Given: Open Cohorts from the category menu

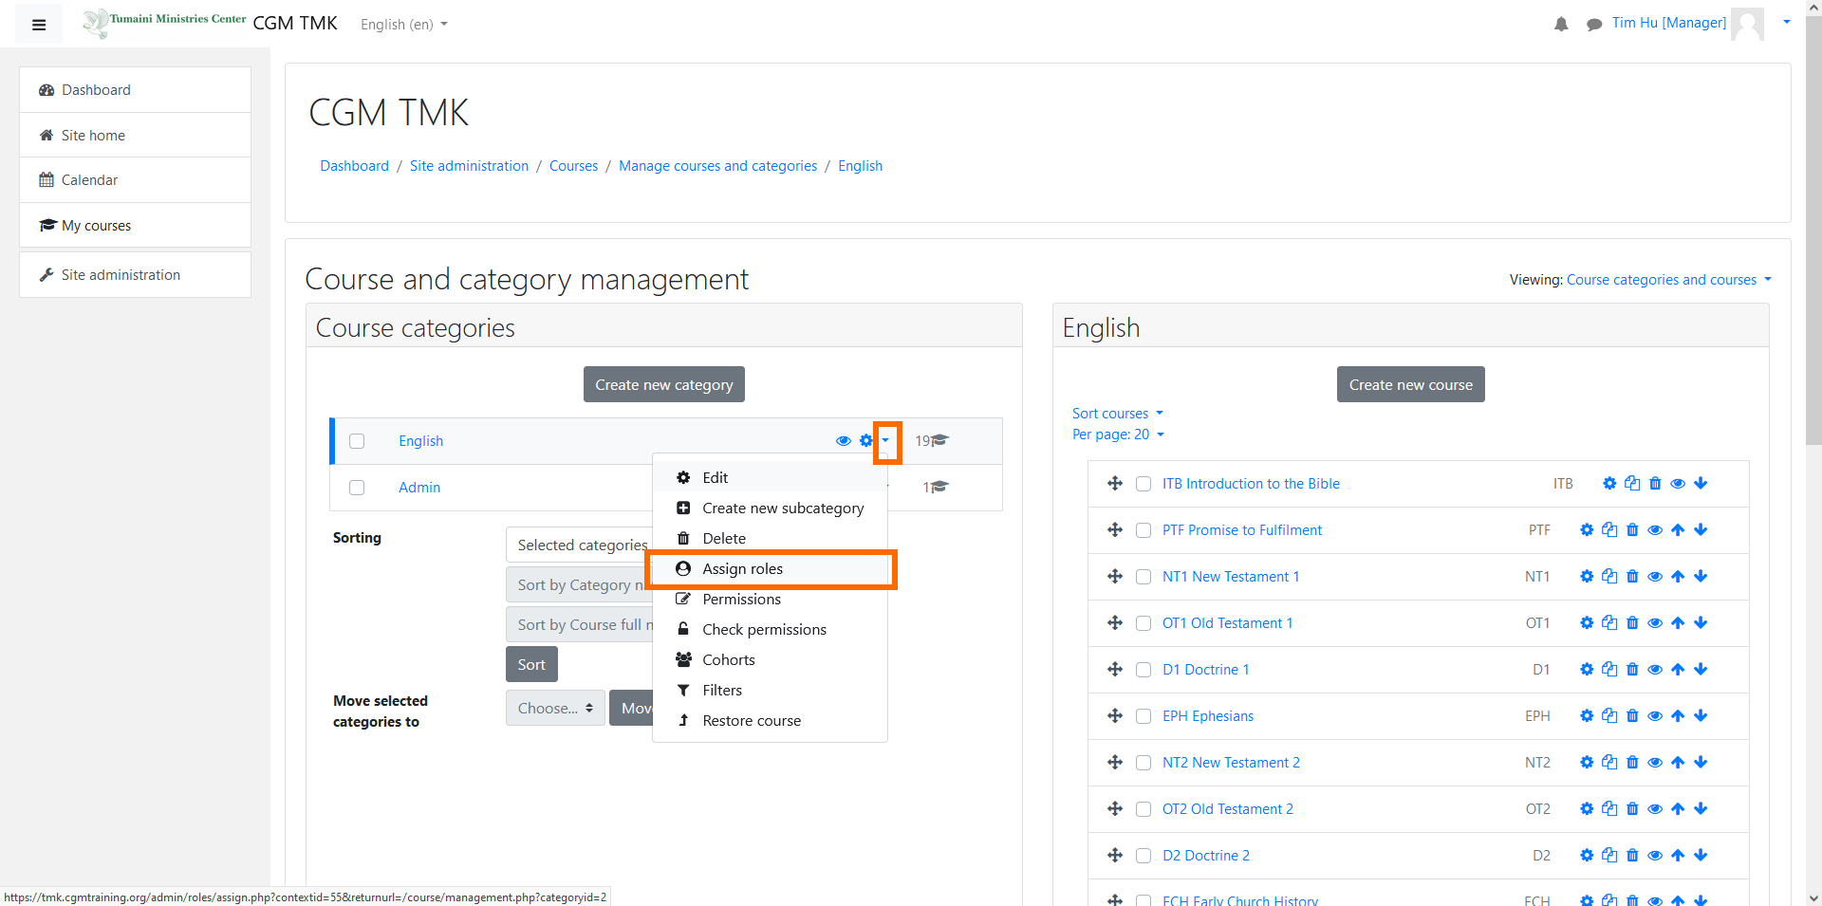Looking at the screenshot, I should click(771, 660).
